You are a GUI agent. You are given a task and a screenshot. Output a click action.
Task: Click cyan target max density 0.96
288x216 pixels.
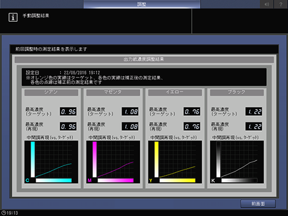coord(68,111)
